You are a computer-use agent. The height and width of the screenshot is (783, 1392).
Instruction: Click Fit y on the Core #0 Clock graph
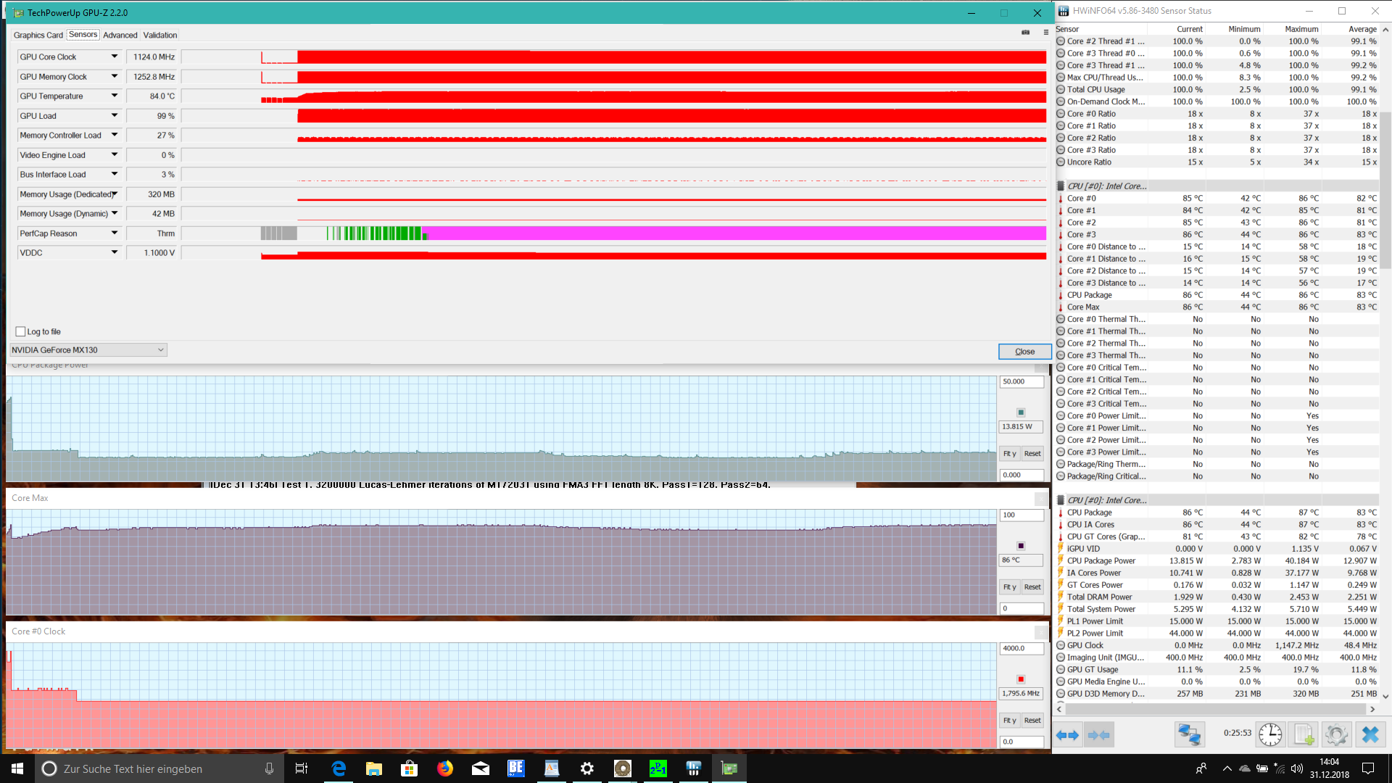point(1010,720)
